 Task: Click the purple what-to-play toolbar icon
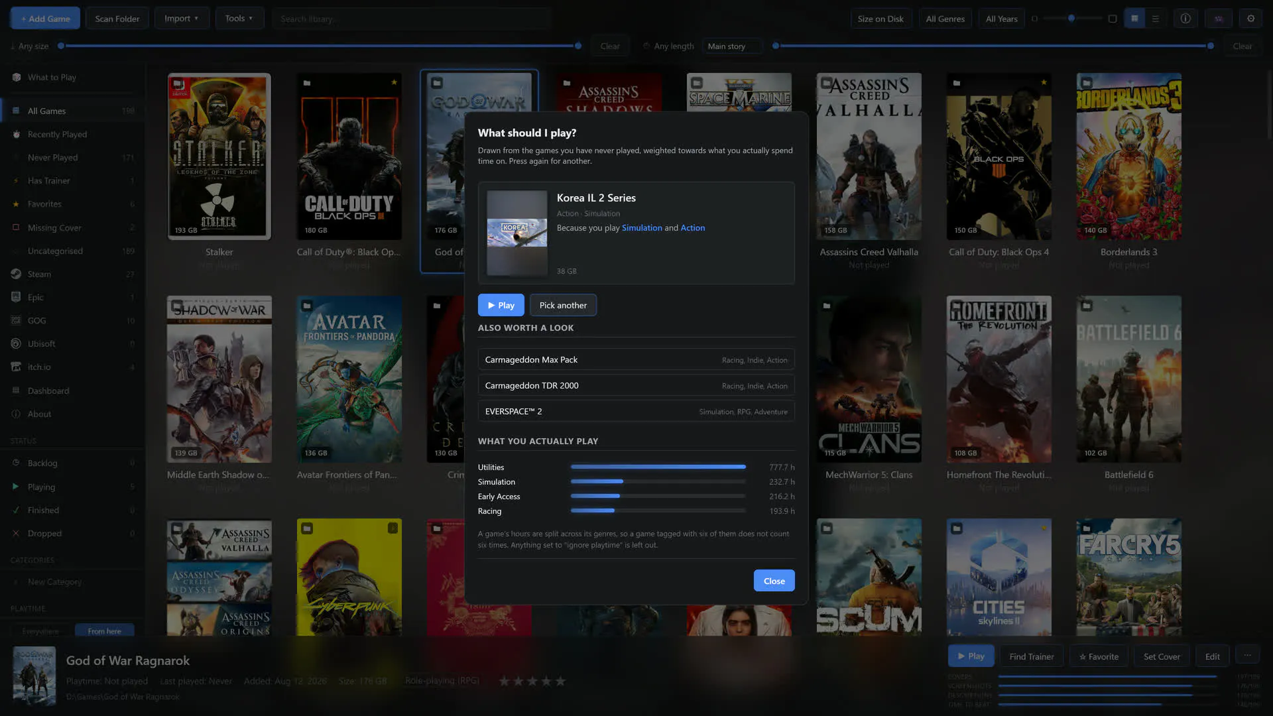click(x=1219, y=19)
